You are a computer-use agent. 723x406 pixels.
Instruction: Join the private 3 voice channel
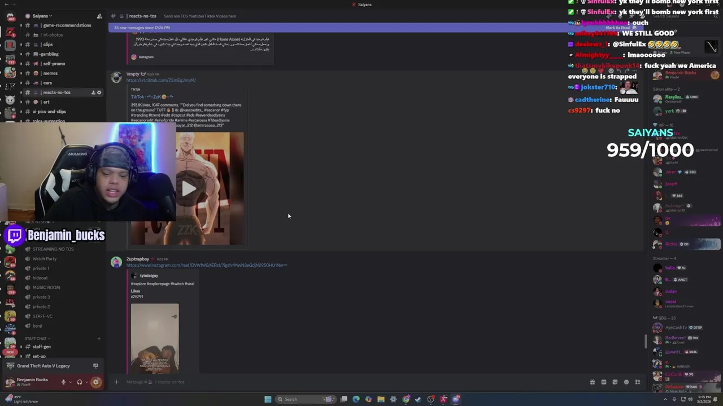pos(41,297)
